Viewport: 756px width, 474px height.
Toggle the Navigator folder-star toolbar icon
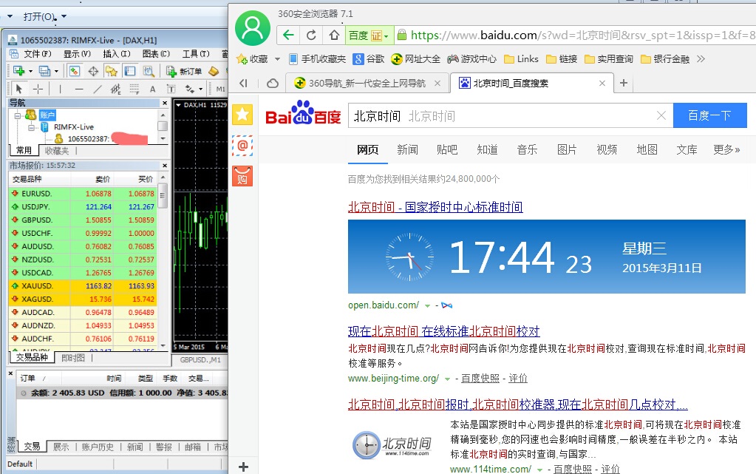click(112, 71)
